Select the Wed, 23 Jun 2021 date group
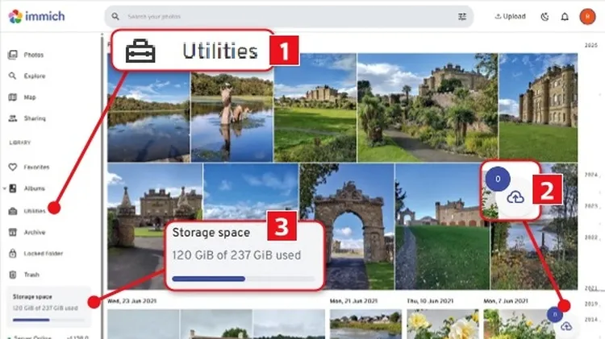Viewport: 605px width, 339px height. click(x=132, y=301)
